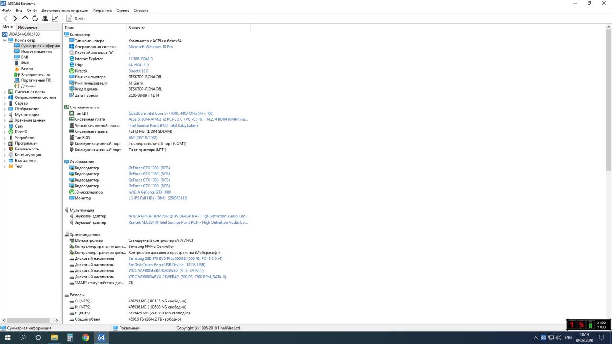Select Имя компьютера in the tree
This screenshot has height=344, width=612.
tap(36, 52)
